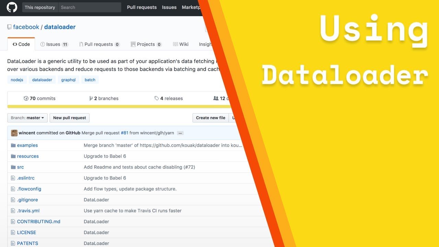Open the .flowconfig file name
The image size is (439, 247).
point(29,189)
